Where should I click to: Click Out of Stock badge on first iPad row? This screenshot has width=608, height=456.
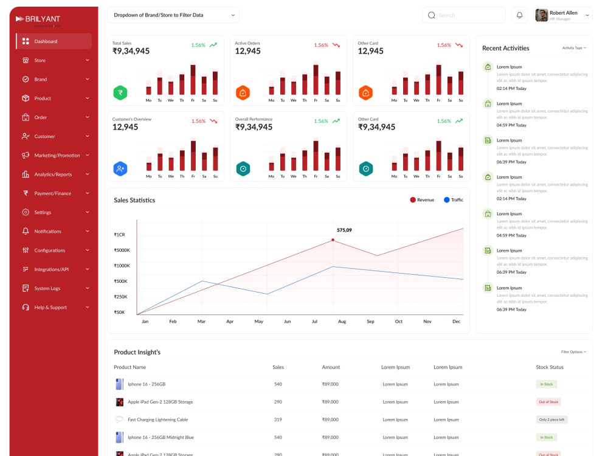548,402
